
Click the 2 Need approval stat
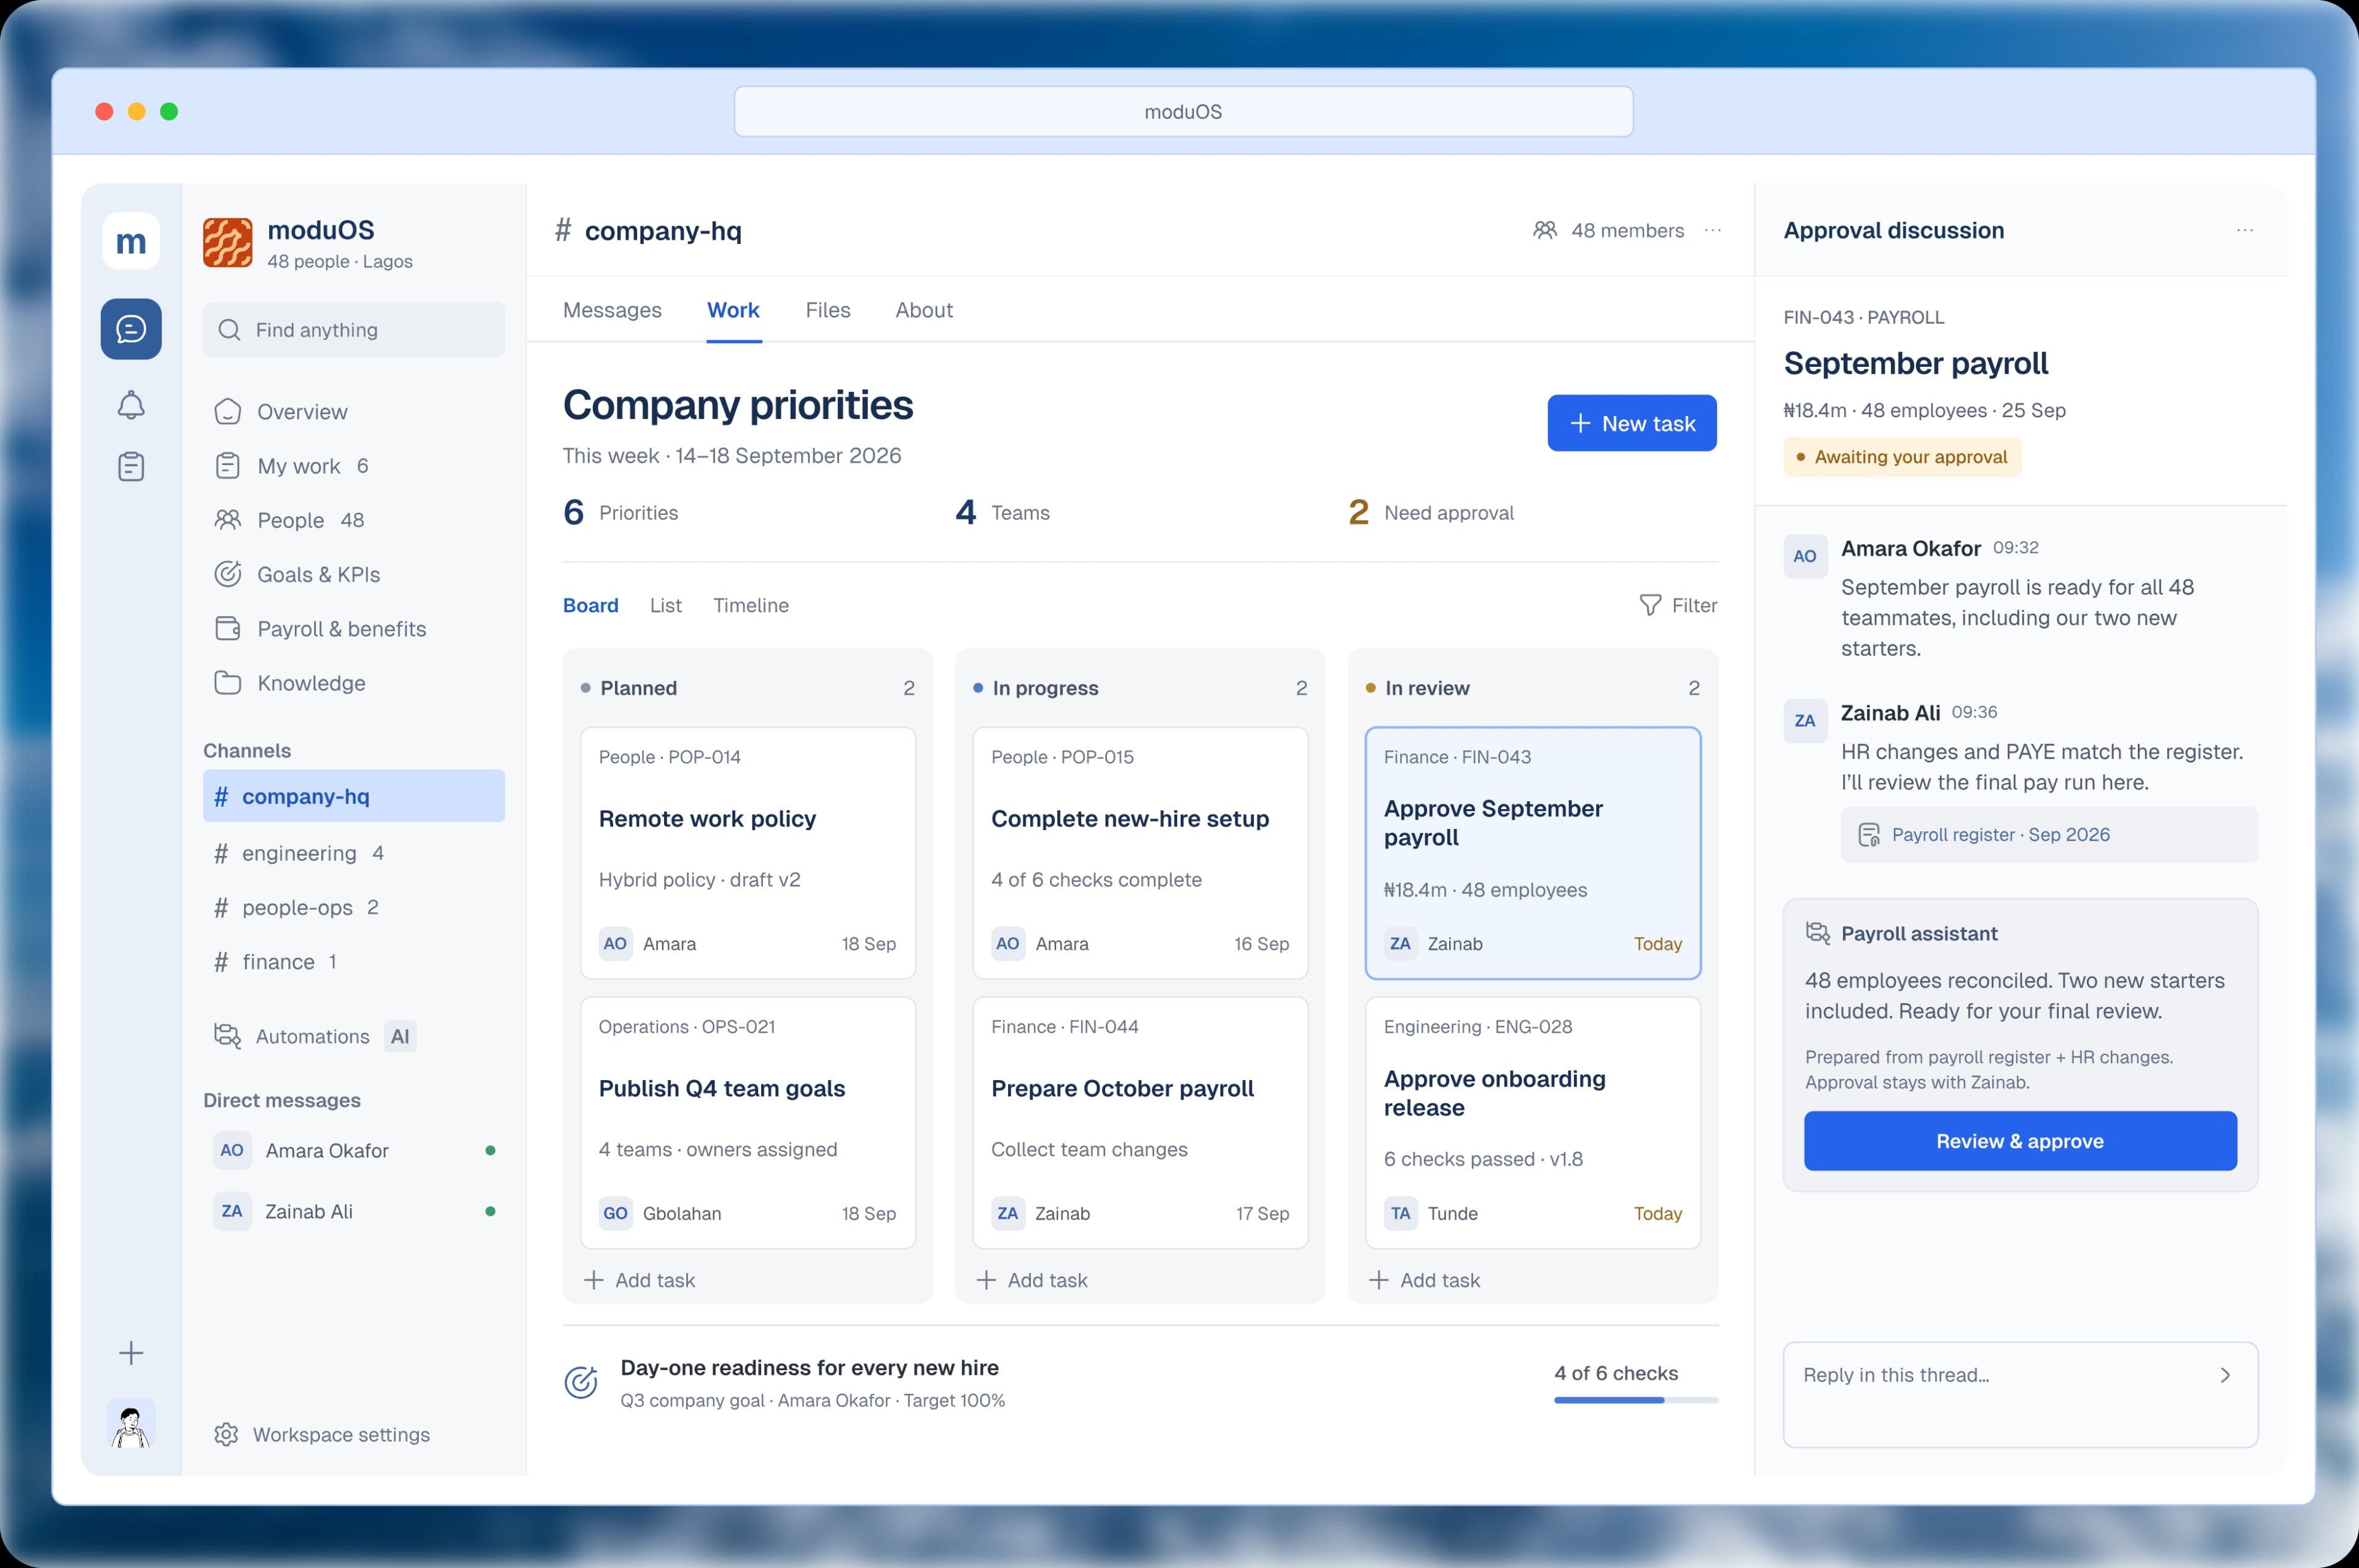coord(1430,512)
